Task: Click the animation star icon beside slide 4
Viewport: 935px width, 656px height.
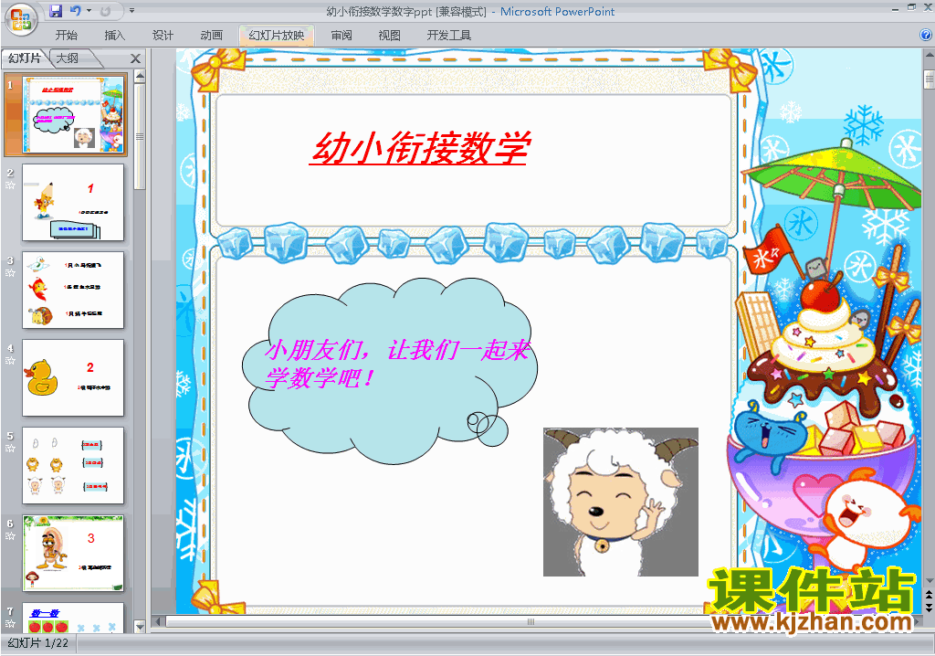Action: pos(10,361)
